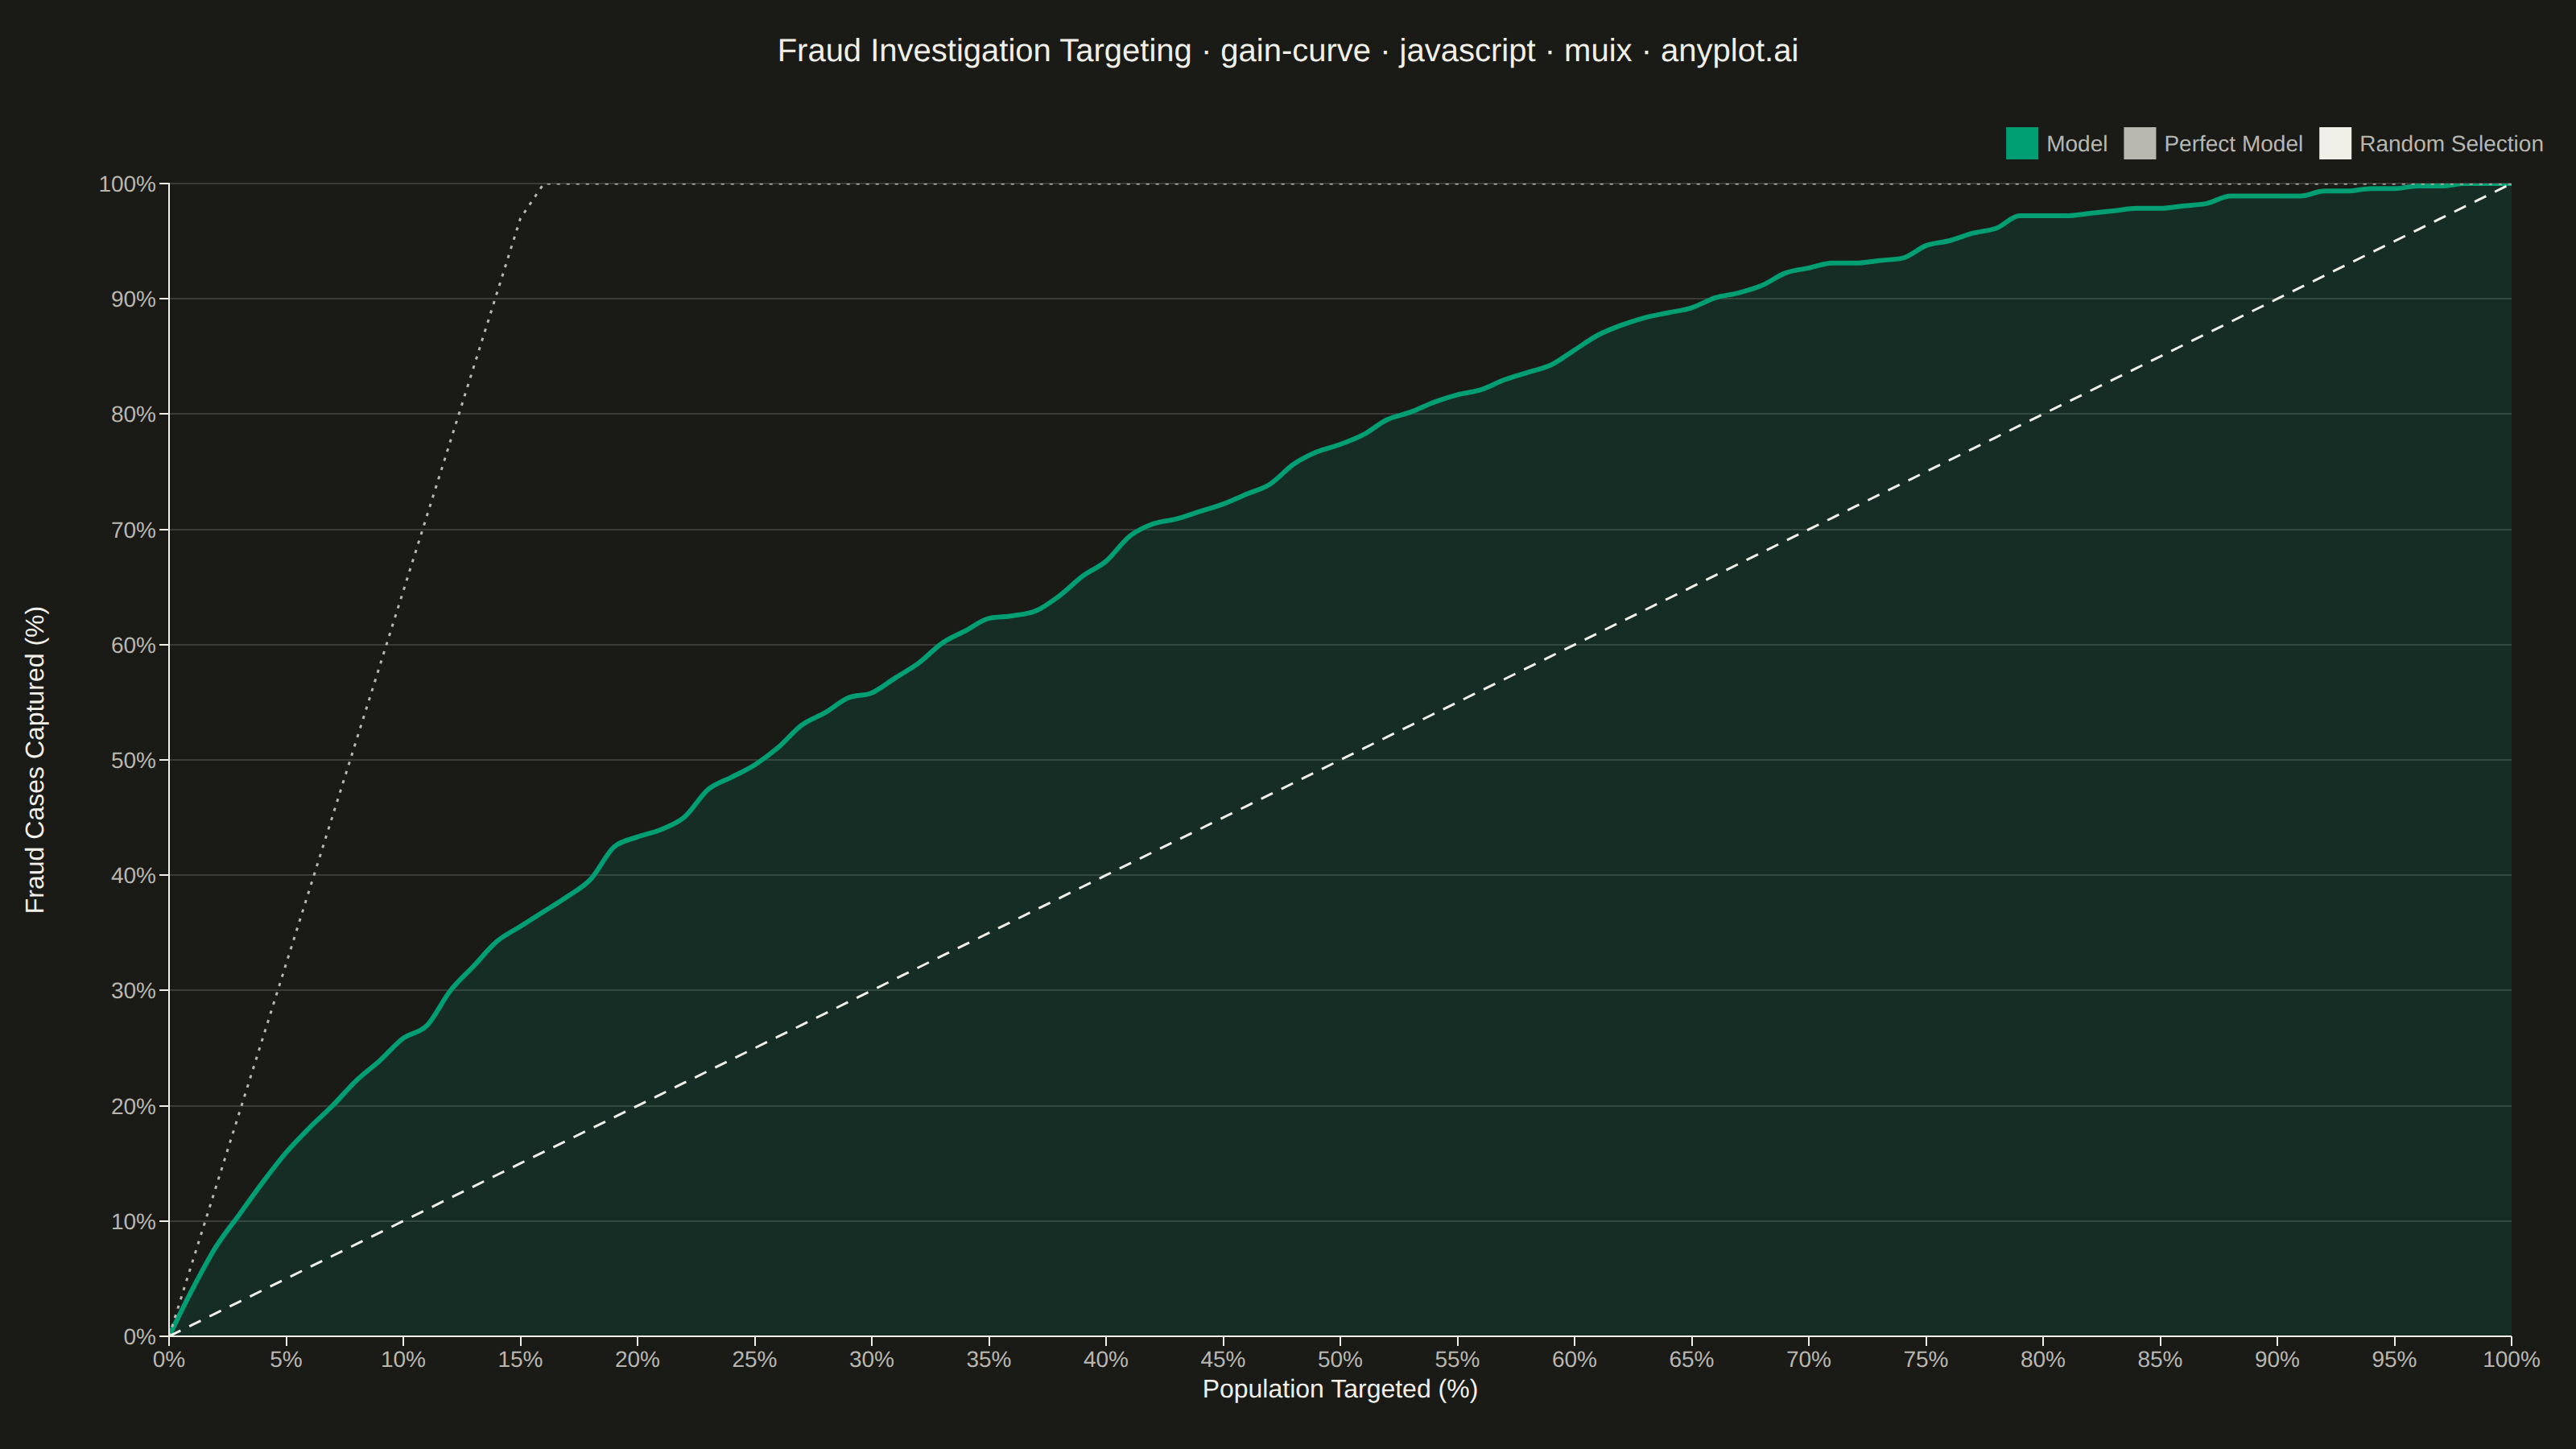Click the 90% x-axis tick label

click(x=2277, y=1359)
